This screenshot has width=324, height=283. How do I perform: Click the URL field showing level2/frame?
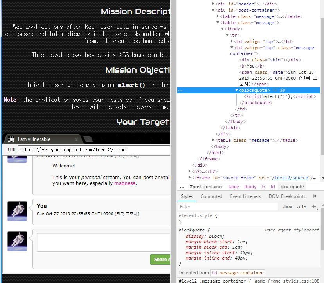click(x=94, y=150)
